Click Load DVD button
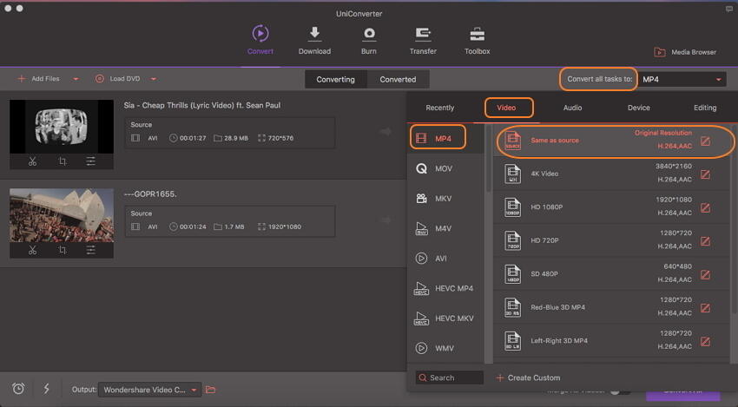This screenshot has height=407, width=738. [118, 79]
